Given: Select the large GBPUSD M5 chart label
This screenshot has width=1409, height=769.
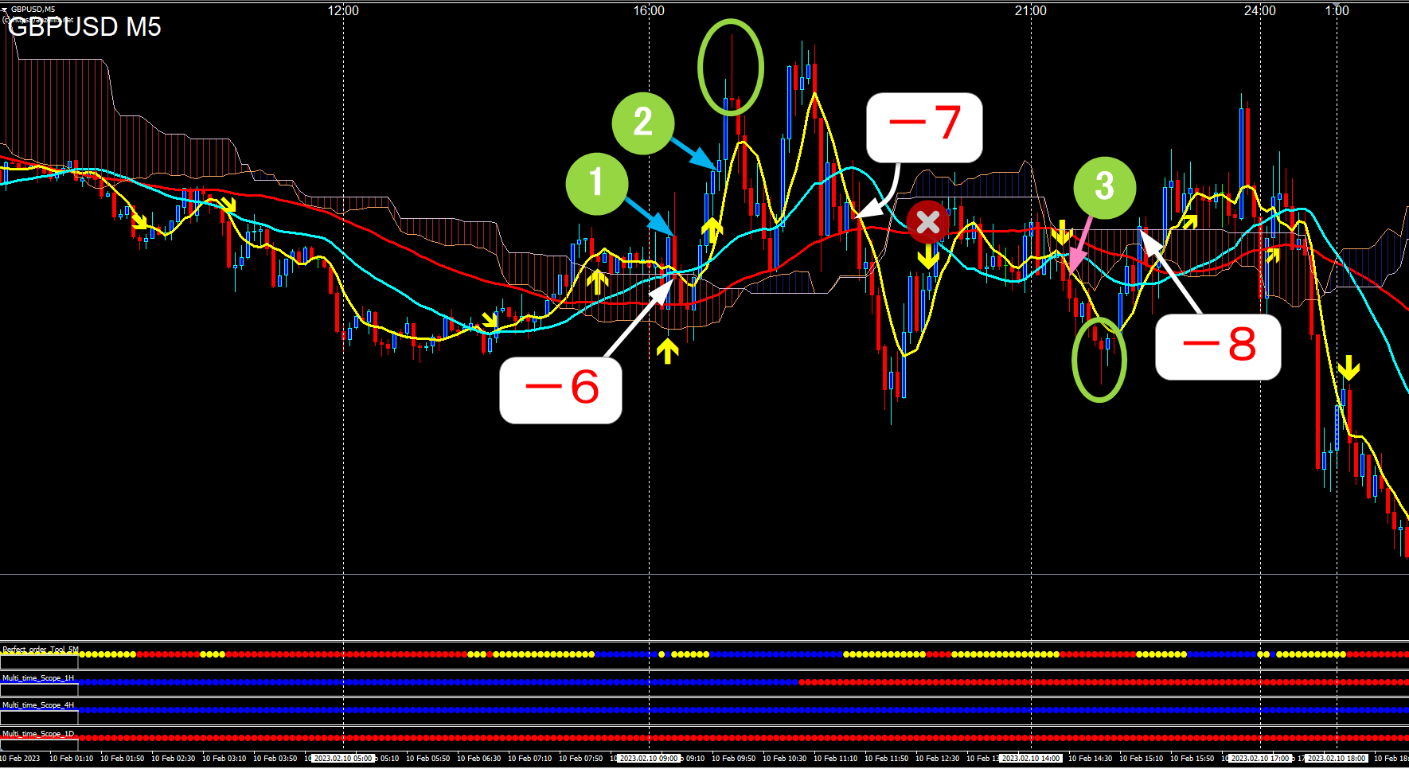Looking at the screenshot, I should [84, 26].
